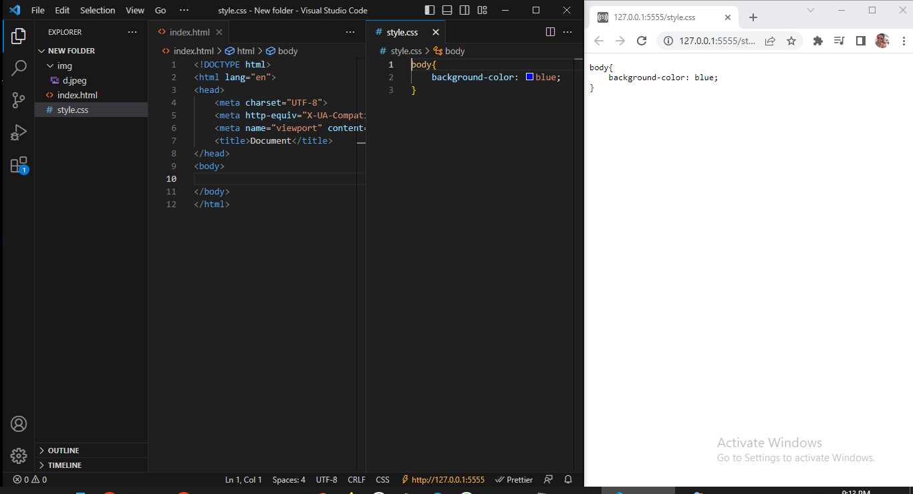
Task: Open the Search view in activity bar
Action: click(19, 68)
